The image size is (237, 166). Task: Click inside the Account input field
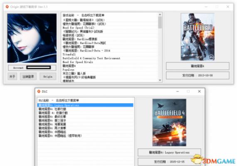point(39,68)
